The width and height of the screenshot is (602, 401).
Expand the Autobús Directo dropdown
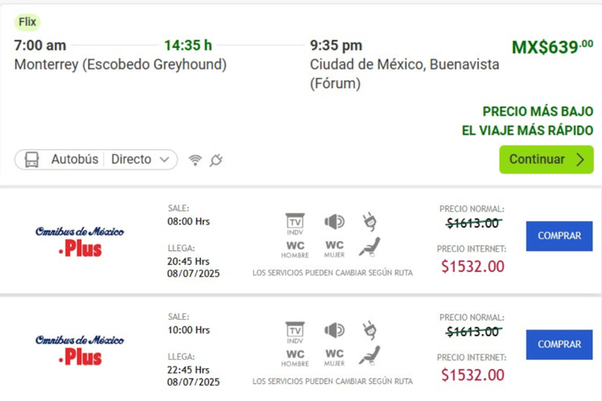pyautogui.click(x=96, y=160)
